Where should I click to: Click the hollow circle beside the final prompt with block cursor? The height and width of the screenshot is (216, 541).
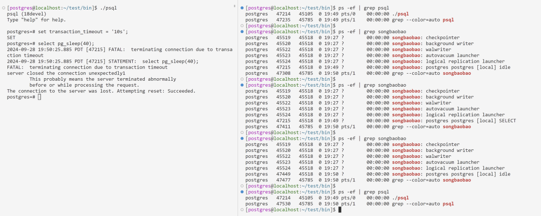click(x=242, y=210)
